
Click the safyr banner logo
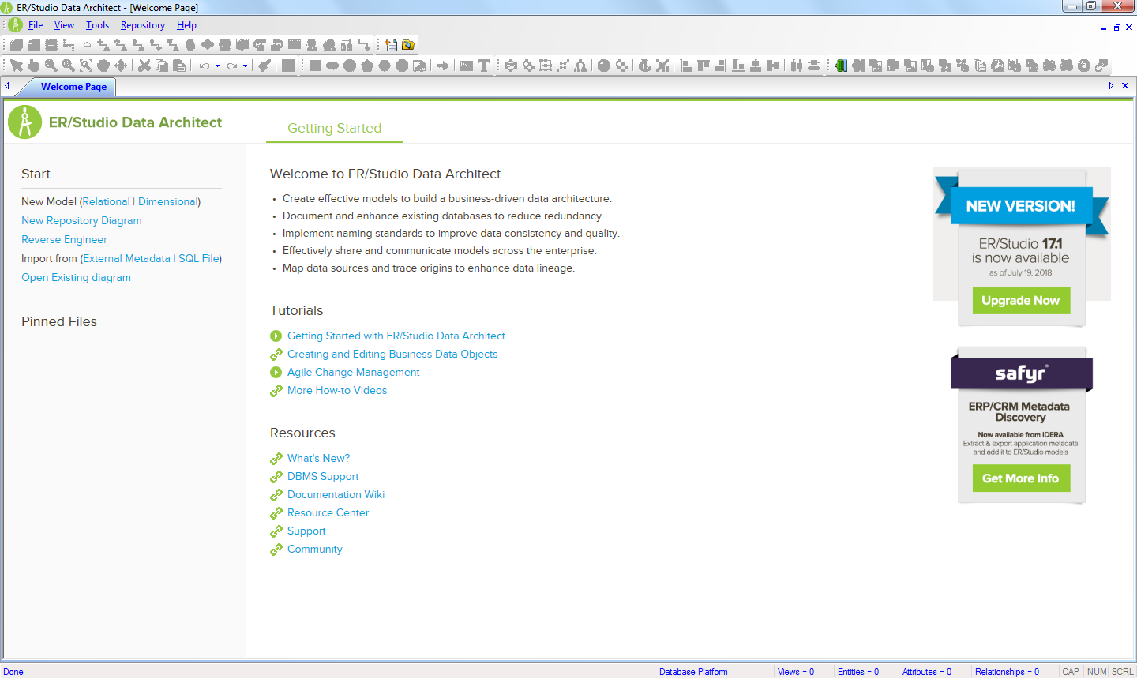[x=1021, y=373]
